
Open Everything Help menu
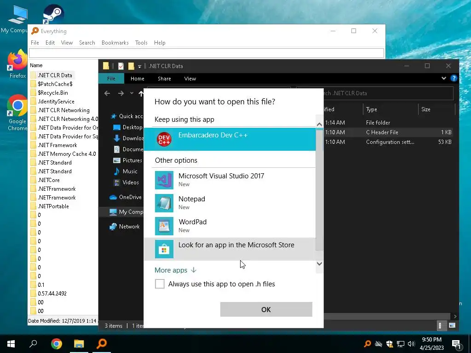click(x=160, y=43)
